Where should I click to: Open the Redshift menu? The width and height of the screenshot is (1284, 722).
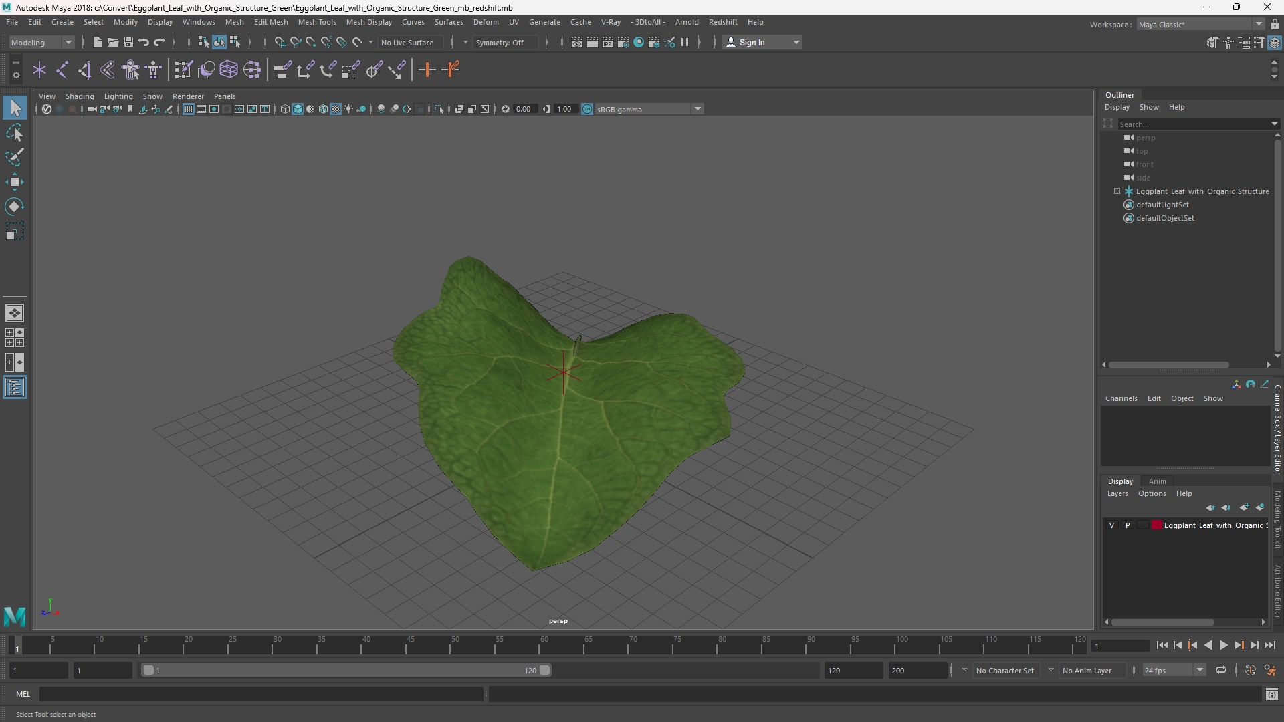point(723,22)
